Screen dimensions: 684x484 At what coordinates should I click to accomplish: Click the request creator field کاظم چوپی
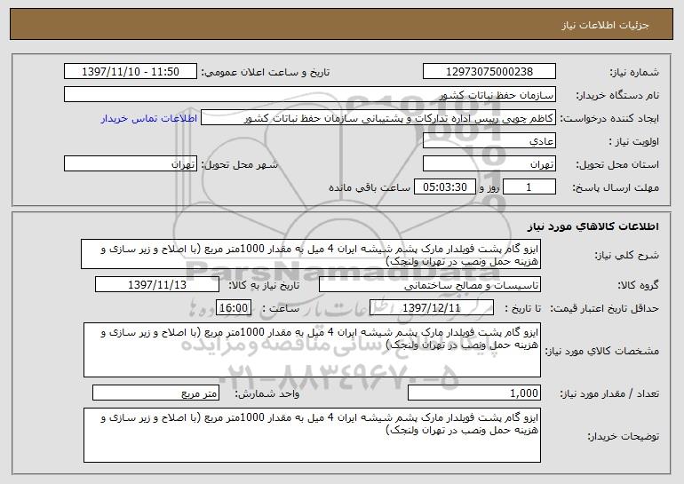pos(378,118)
